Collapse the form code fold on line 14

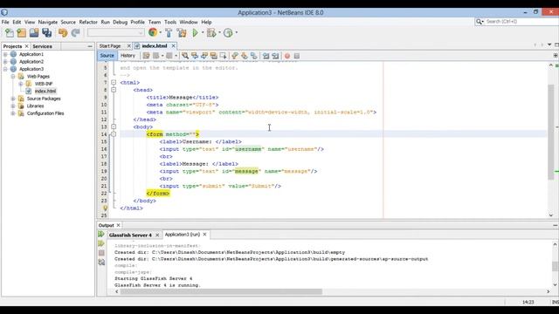(114, 134)
